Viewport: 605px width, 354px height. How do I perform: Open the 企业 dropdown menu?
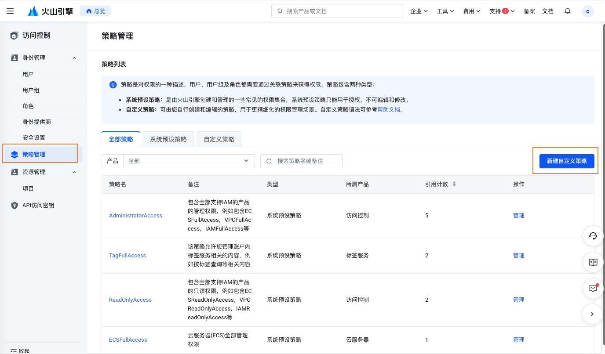click(419, 11)
